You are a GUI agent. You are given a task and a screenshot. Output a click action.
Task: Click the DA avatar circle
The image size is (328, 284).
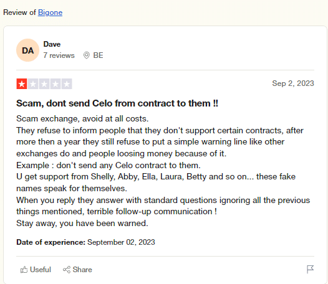[27, 50]
